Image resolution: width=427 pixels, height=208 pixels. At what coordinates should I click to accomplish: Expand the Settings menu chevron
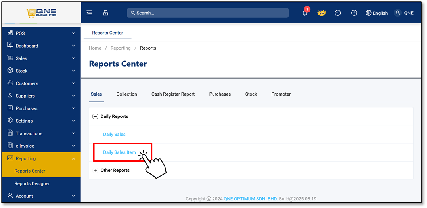pos(73,121)
